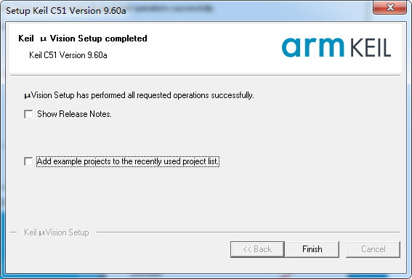This screenshot has width=412, height=279.
Task: Click the KEIL wordmark in the header
Action: coord(371,48)
